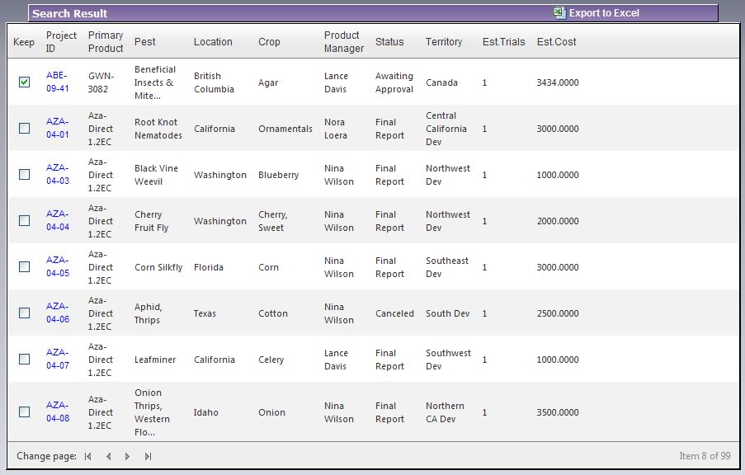Tick the Keep checkbox for AZA-04-04
The image size is (745, 475).
(24, 220)
